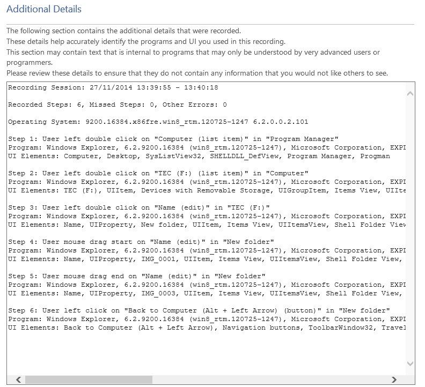The width and height of the screenshot is (425, 387).
Task: Click the horizontal scrollbar thumb
Action: (89, 379)
